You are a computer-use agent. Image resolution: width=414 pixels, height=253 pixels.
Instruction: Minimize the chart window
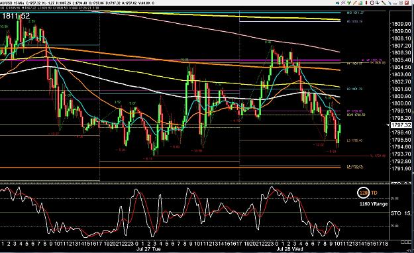coord(395,3)
